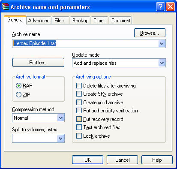The image size is (177, 169).
Task: Open the Time tab
Action: click(99, 21)
